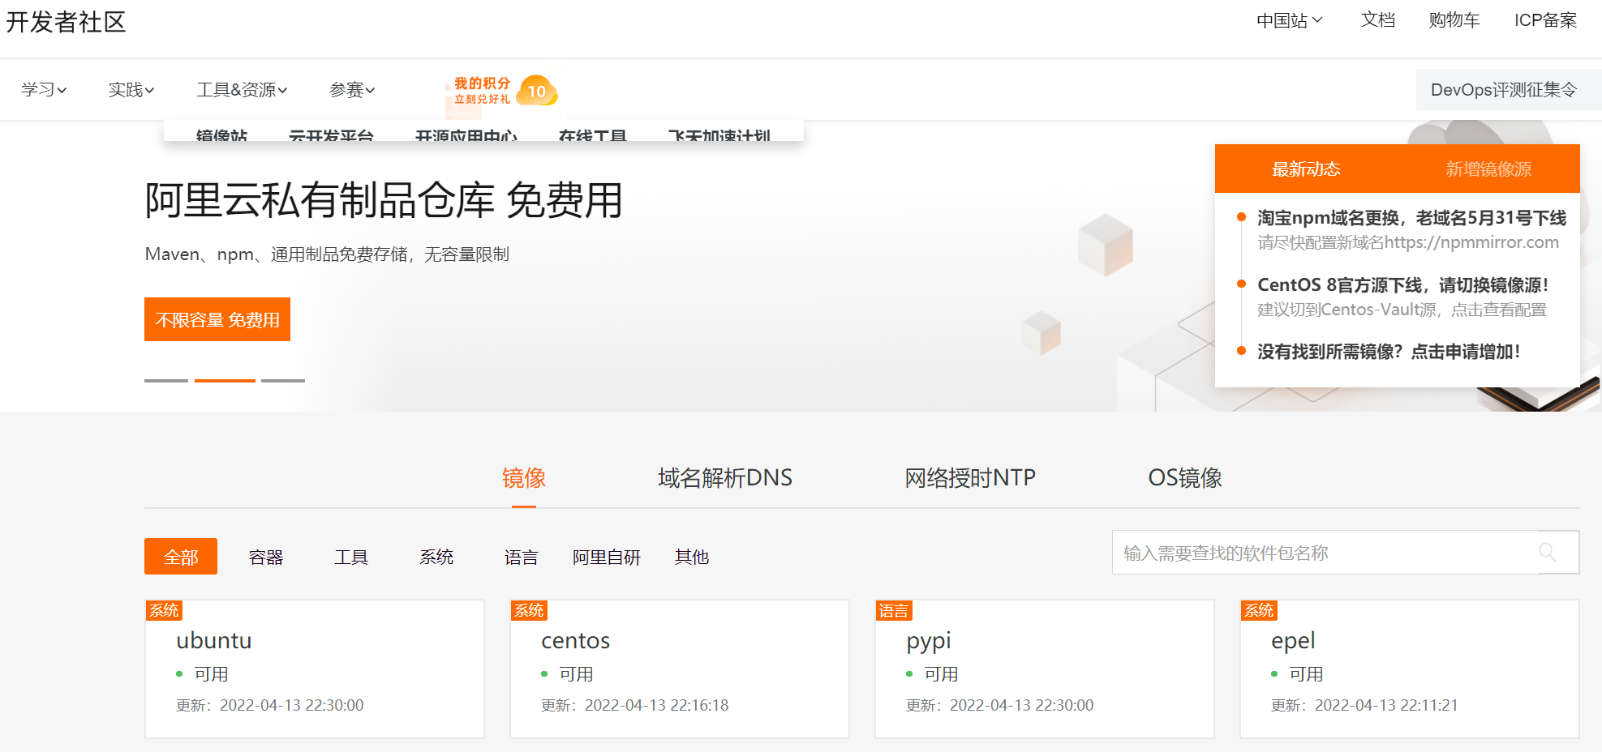Select the 全部 category filter

[181, 557]
